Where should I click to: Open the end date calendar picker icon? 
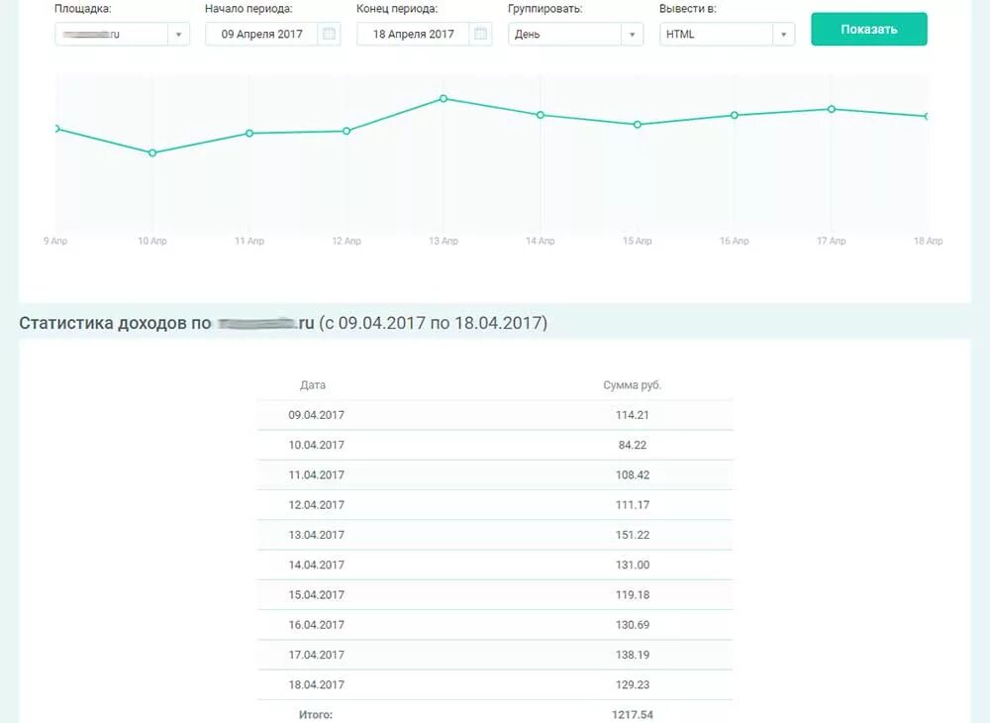click(480, 33)
